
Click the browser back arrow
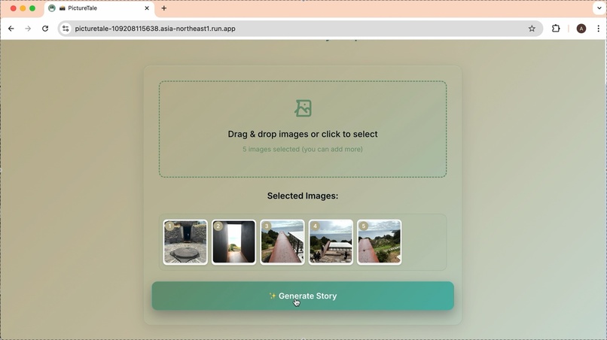click(x=11, y=29)
